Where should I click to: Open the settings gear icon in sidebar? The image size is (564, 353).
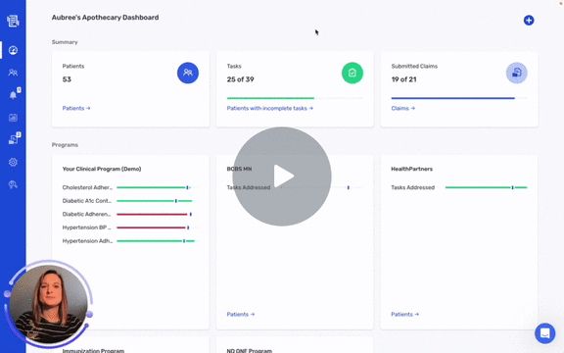[13, 162]
